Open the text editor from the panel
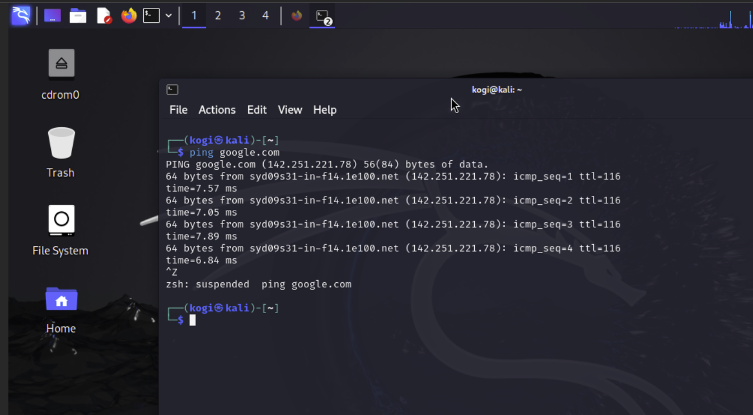The image size is (753, 415). tap(103, 16)
